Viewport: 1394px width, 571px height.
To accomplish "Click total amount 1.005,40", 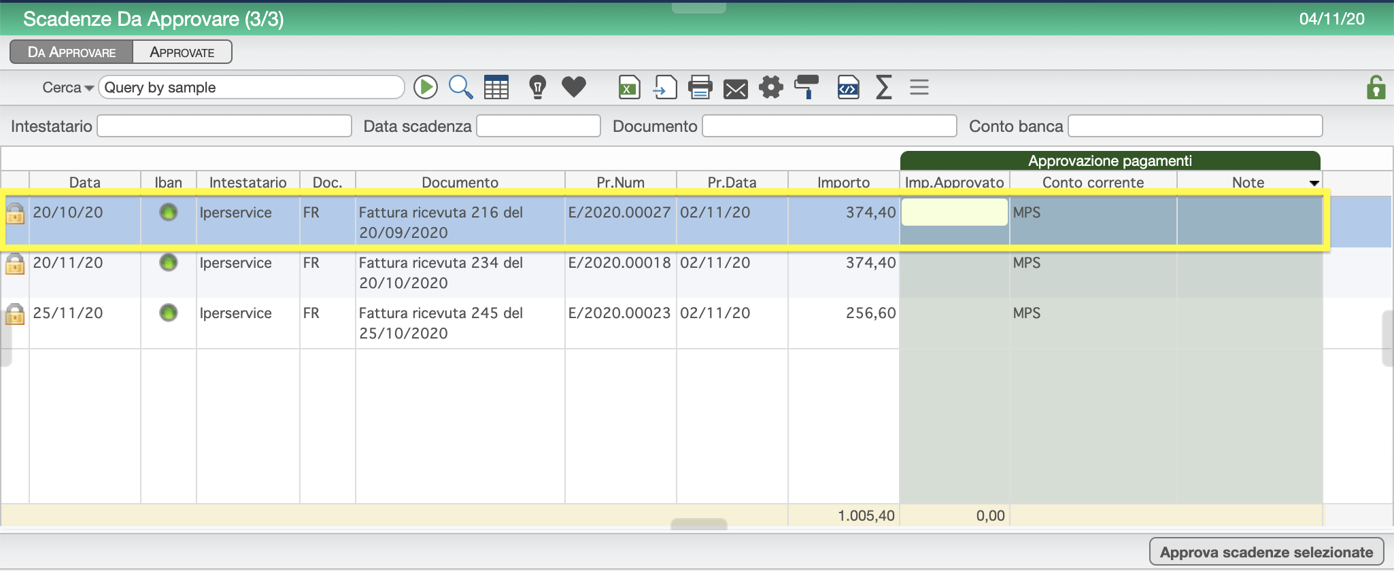I will coord(866,515).
